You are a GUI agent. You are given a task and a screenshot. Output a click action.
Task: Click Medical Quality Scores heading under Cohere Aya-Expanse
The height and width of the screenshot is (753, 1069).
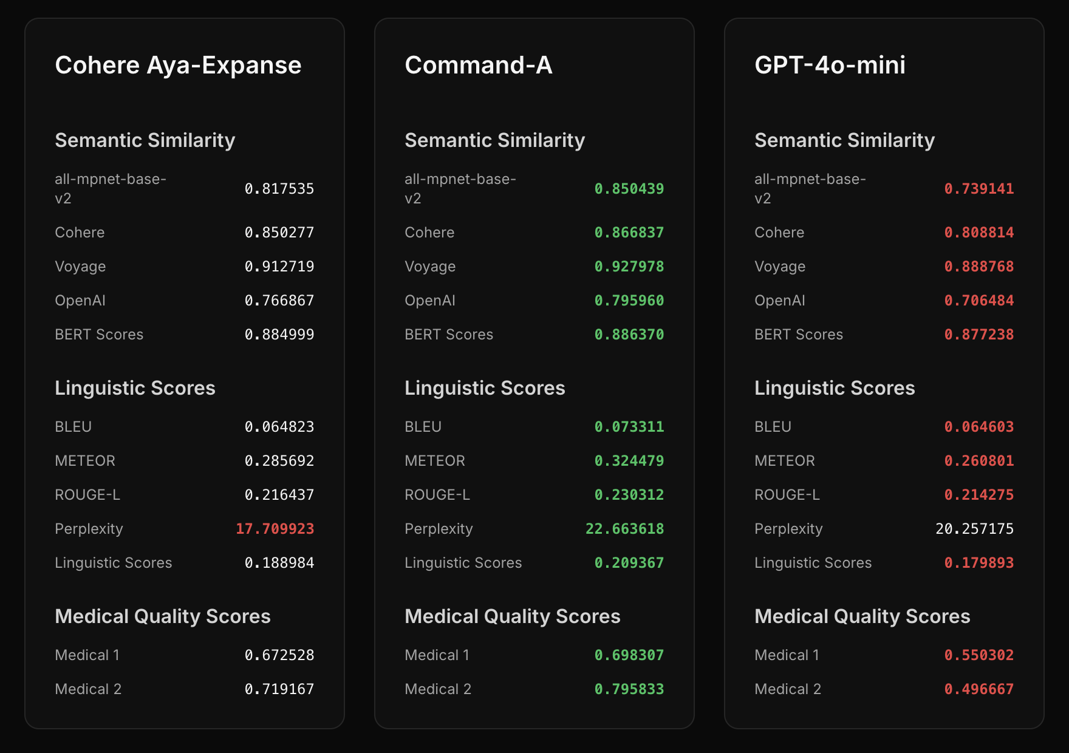pyautogui.click(x=162, y=616)
